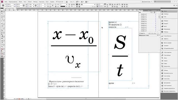Click the black stroke style preview swatch
The height and width of the screenshot is (100, 178).
click(x=63, y=6)
